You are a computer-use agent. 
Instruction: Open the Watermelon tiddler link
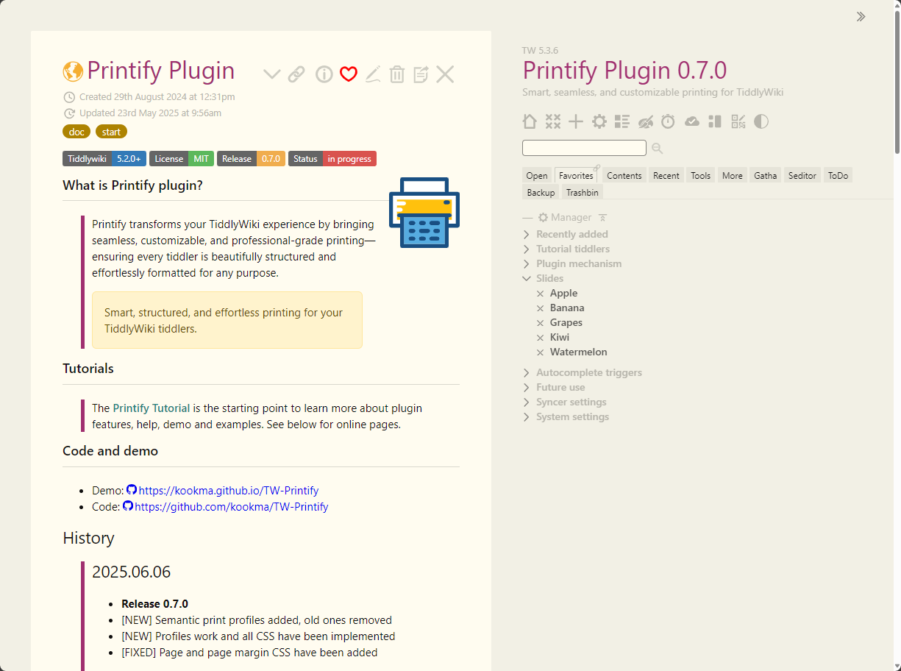click(x=579, y=352)
